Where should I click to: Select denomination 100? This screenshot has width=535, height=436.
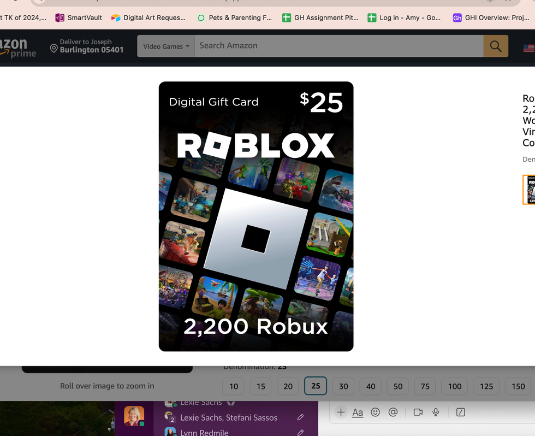tap(454, 386)
